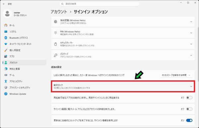Viewport: 199px width, 128px height.
Task: Click アカウント breadcrumb link
Action: tap(59, 12)
